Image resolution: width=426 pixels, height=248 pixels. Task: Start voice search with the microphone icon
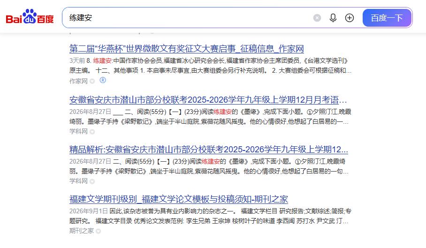(333, 18)
